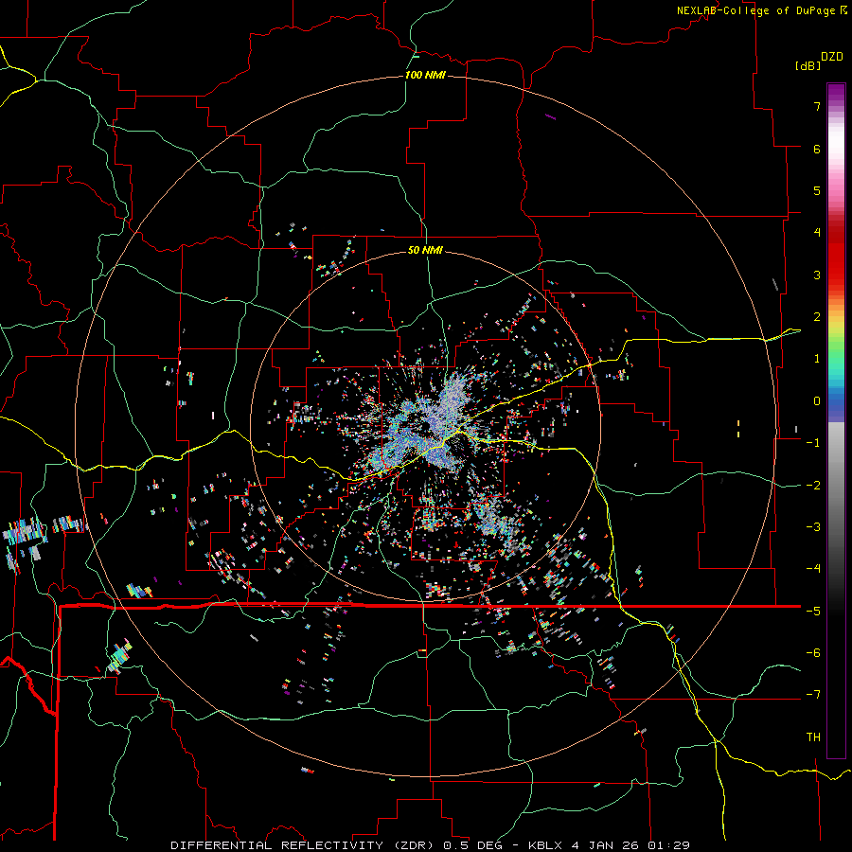This screenshot has height=852, width=852.
Task: Click the bottom caption "DIFFERENTIAL REFLECTIVITY (ZDR)" text
Action: [304, 845]
